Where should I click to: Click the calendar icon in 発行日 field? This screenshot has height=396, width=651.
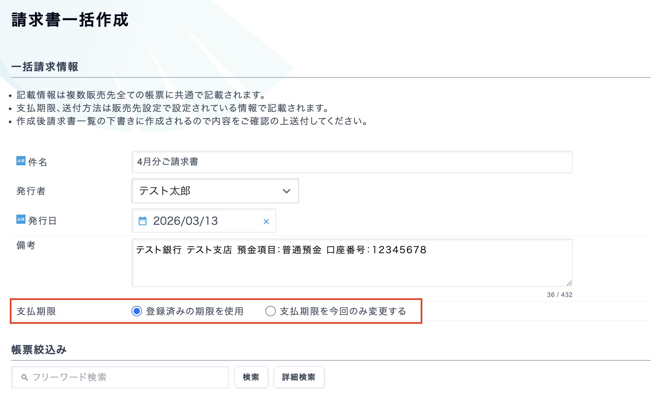pos(143,221)
